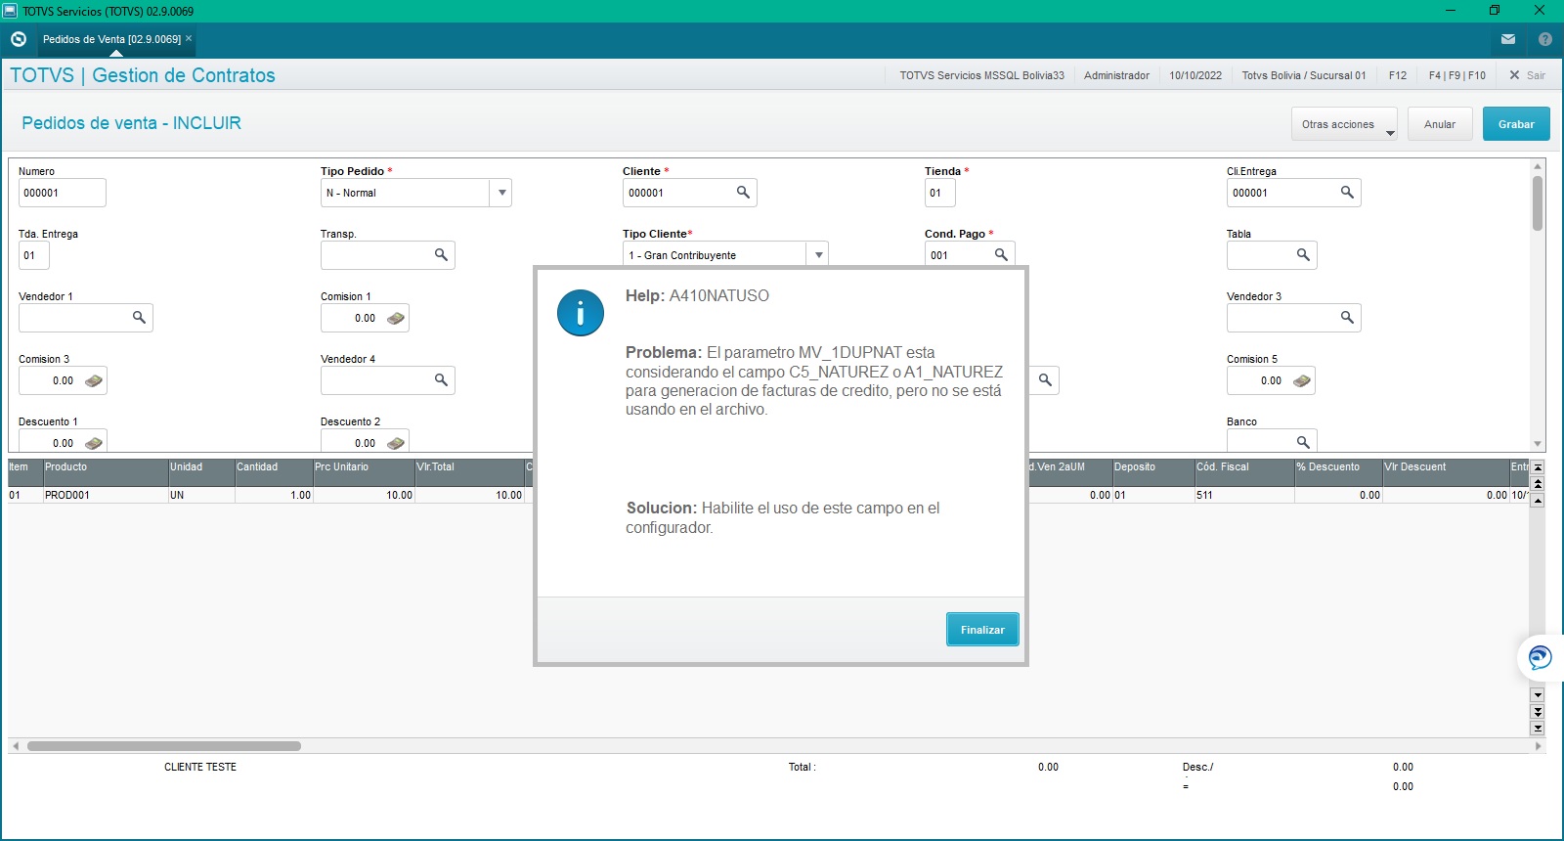
Task: Click the Grabar button
Action: (1516, 124)
